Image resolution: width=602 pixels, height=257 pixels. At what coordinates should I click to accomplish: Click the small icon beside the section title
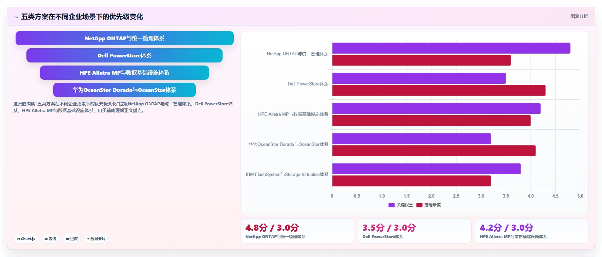click(x=16, y=17)
